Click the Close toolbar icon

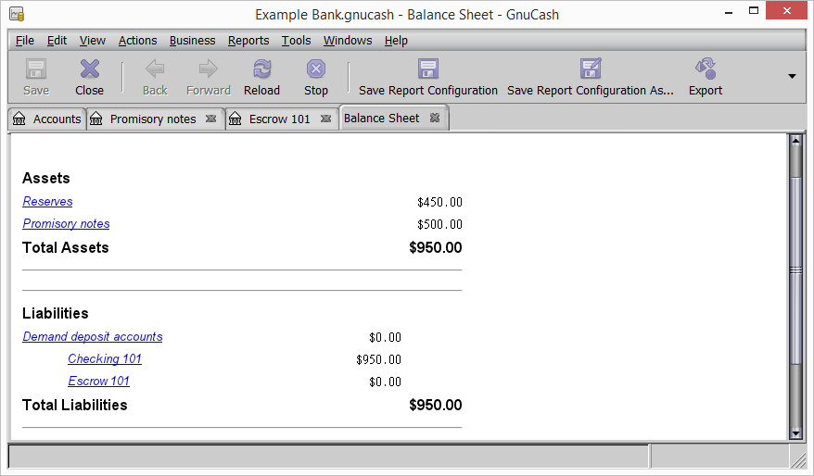click(x=89, y=69)
